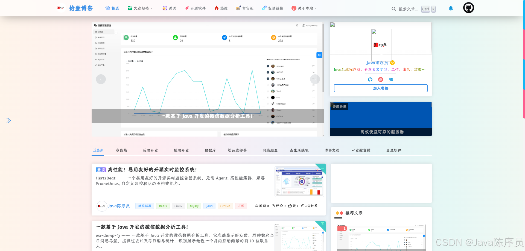Image resolution: width=525 pixels, height=251 pixels.
Task: Visit the 友情链接 page
Action: (273, 8)
